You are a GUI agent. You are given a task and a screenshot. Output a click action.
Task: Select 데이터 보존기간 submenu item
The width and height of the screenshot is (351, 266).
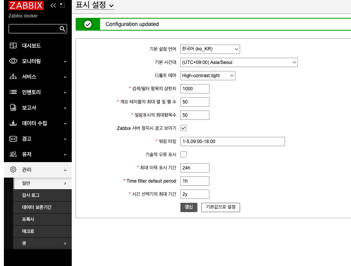42,207
